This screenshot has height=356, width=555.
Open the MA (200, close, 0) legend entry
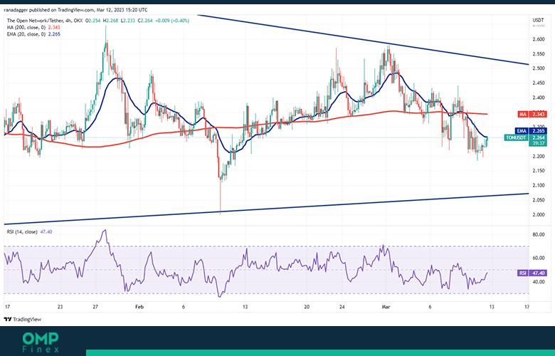(x=35, y=27)
